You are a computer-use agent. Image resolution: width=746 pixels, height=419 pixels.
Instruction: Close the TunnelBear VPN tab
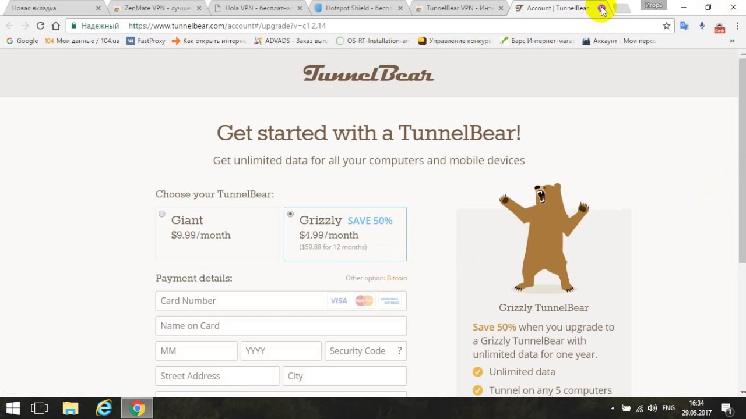501,8
